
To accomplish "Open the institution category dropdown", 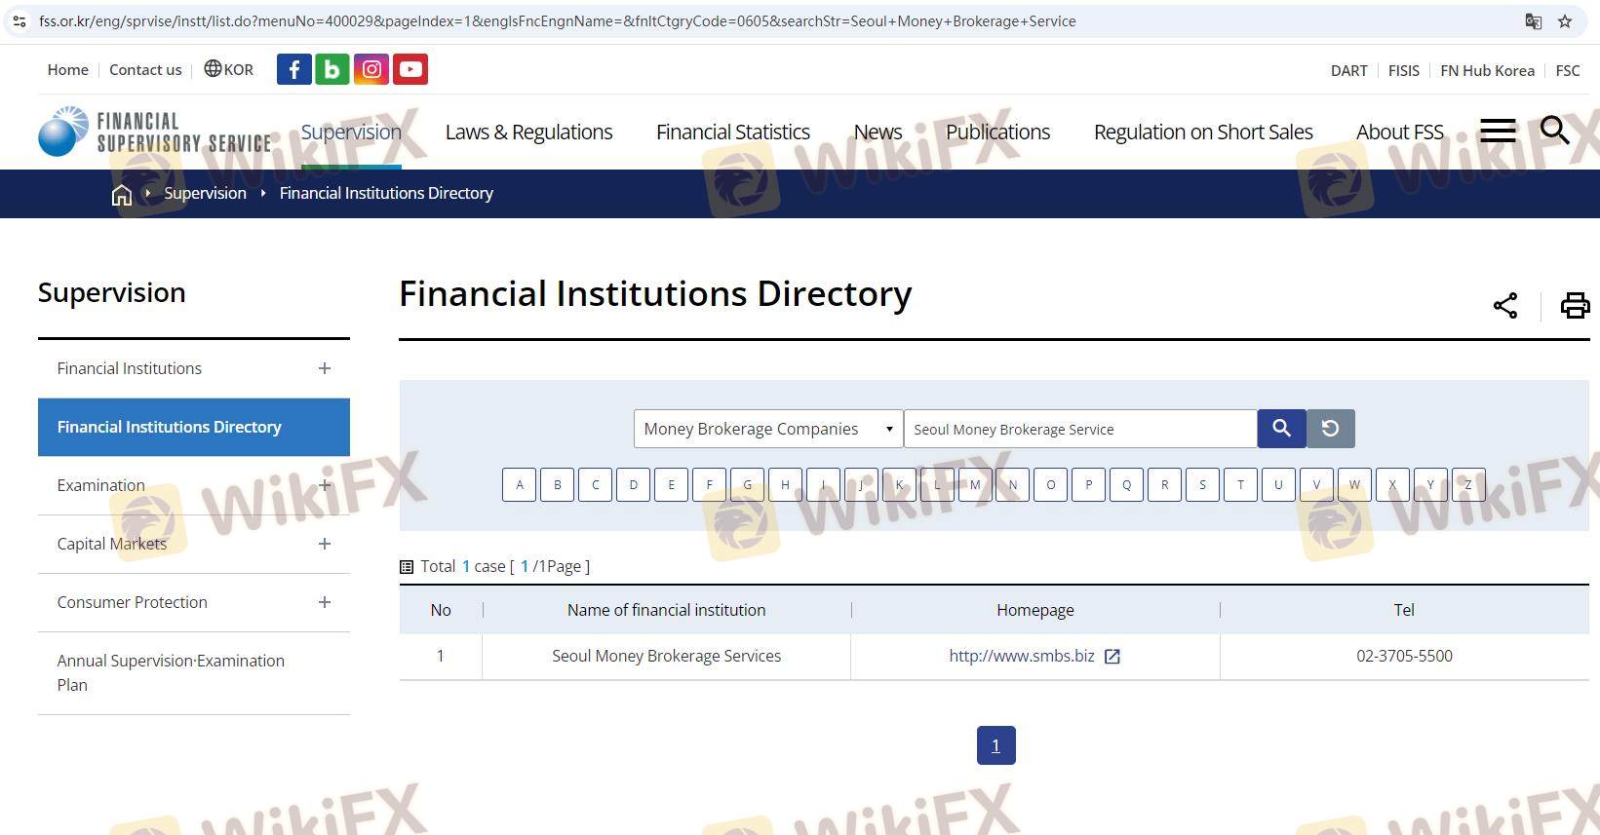I will [x=768, y=429].
